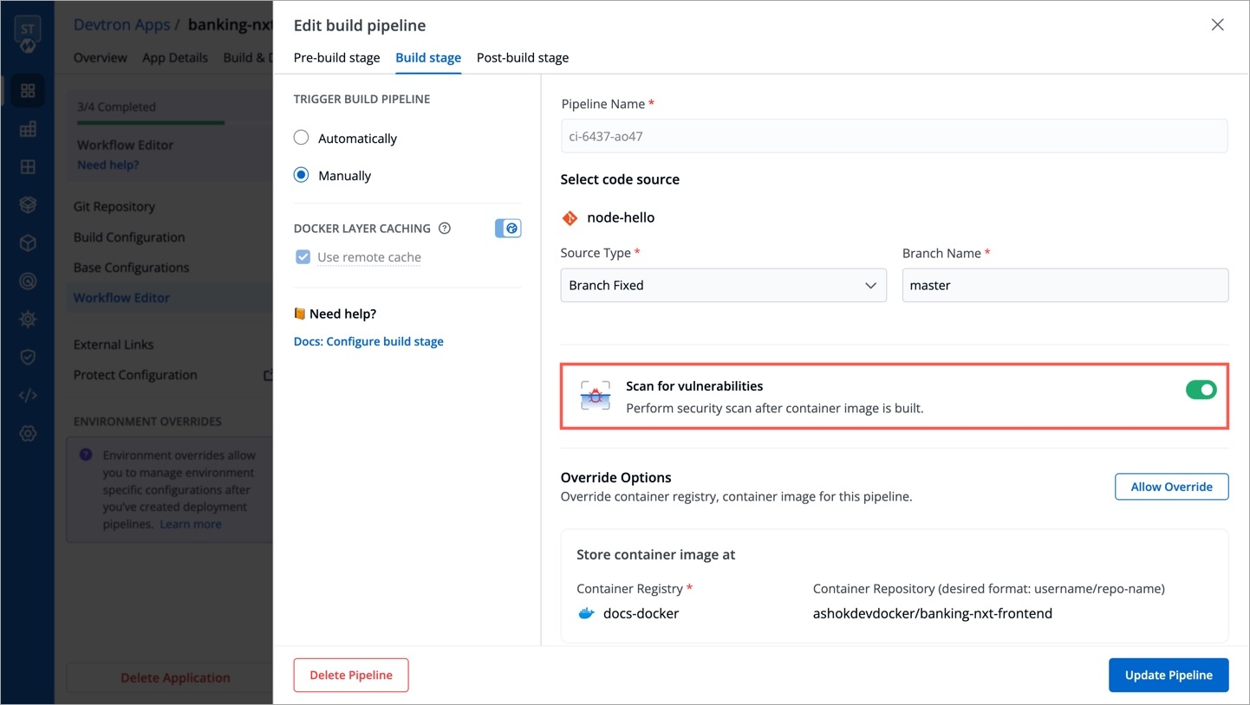Click the Docker whale icon near docs-docker

pos(586,613)
